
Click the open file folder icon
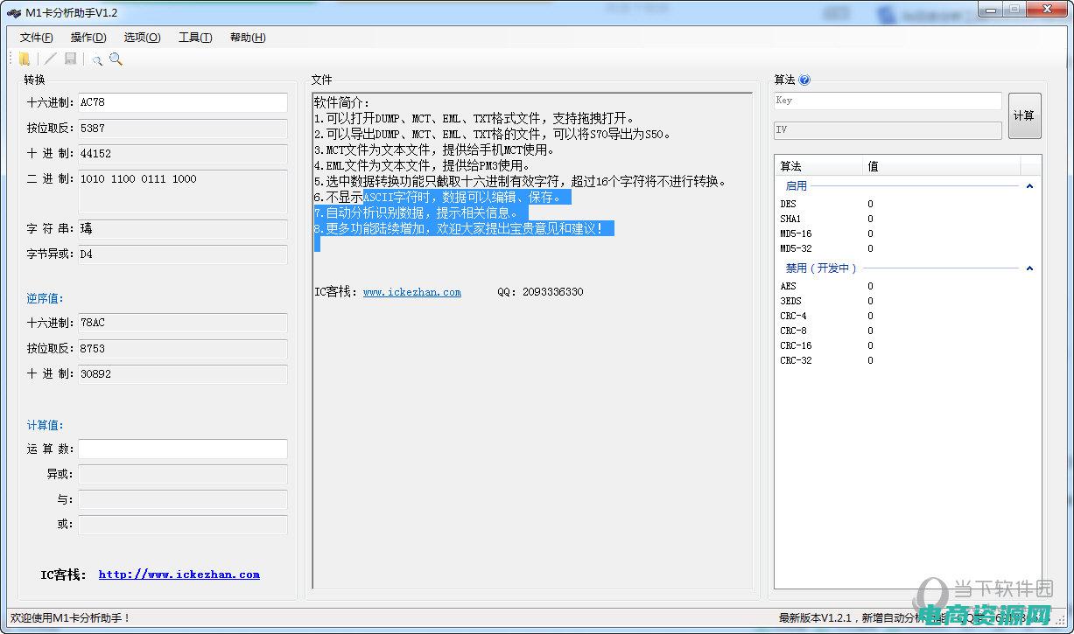(x=25, y=59)
